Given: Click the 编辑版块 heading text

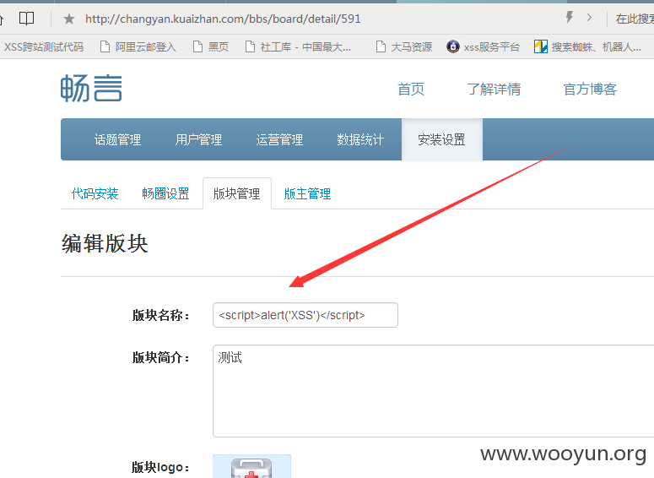Looking at the screenshot, I should [x=105, y=243].
